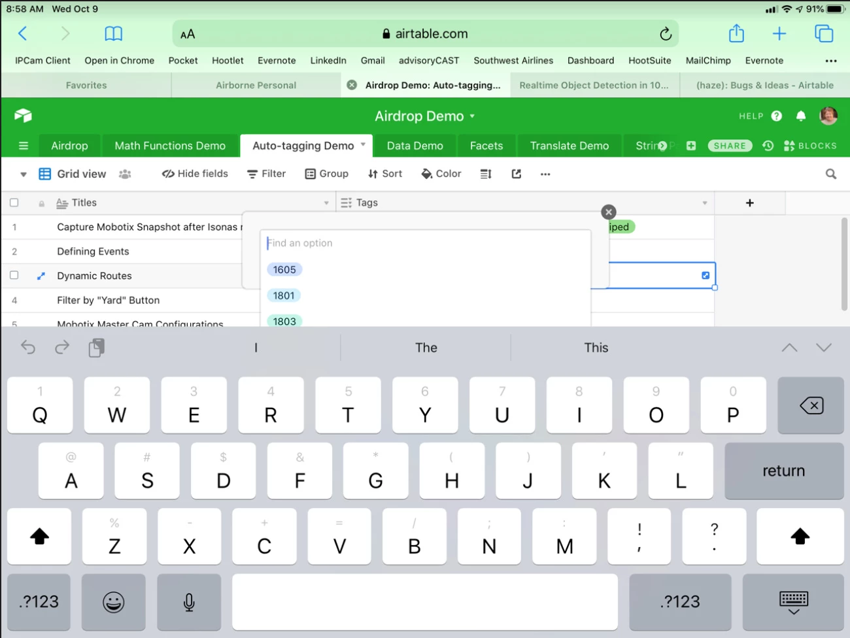The height and width of the screenshot is (638, 850).
Task: Click Hide fields button
Action: tap(195, 174)
